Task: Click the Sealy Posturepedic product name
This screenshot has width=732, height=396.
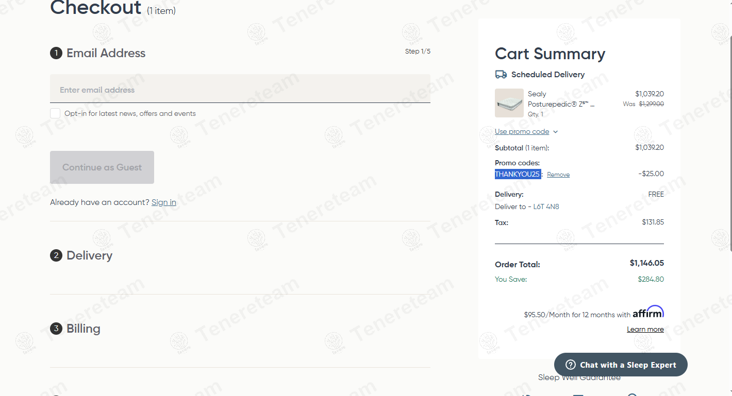Action: coord(561,99)
